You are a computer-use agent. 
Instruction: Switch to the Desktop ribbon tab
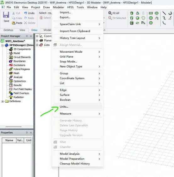(x=8, y=30)
